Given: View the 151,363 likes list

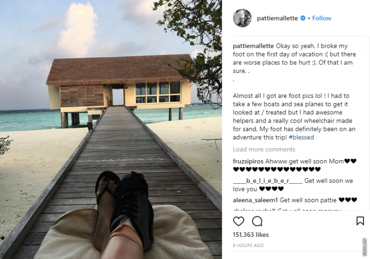Looking at the screenshot, I should [x=251, y=235].
